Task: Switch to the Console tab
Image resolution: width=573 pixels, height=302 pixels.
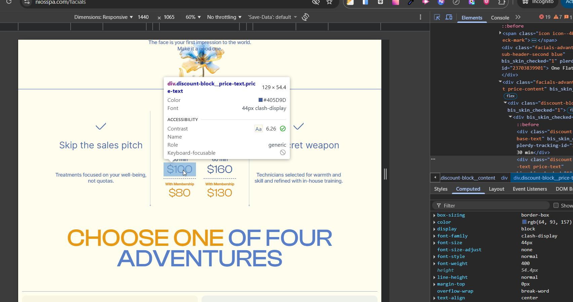Action: coord(500,18)
